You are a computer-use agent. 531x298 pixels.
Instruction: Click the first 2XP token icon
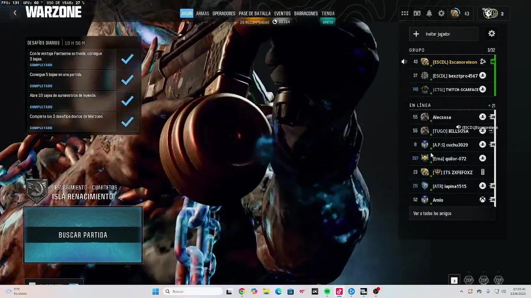tap(469, 280)
